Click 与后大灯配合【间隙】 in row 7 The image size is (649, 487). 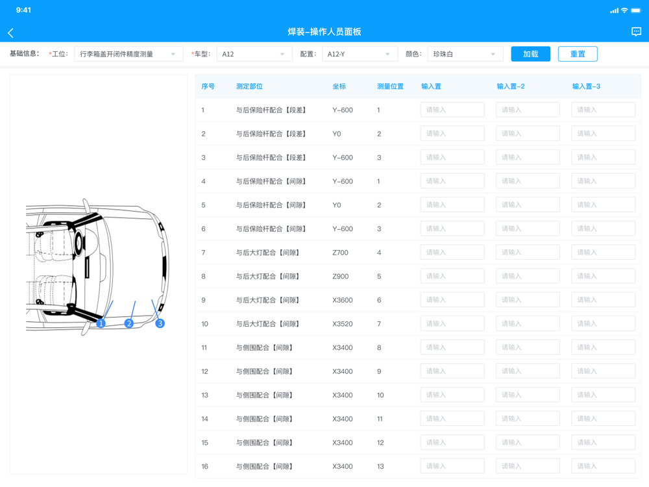[268, 253]
